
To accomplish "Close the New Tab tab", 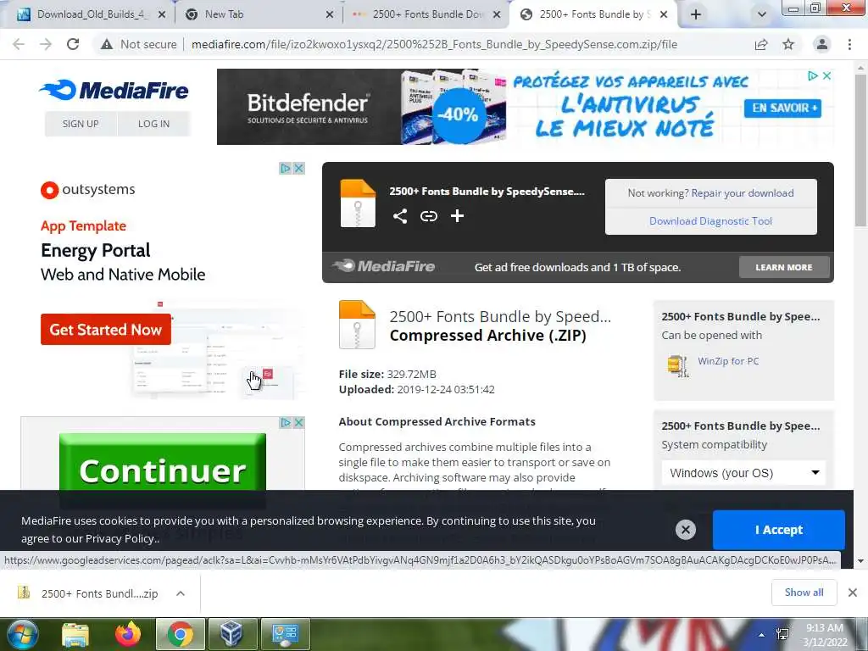I will coord(330,14).
